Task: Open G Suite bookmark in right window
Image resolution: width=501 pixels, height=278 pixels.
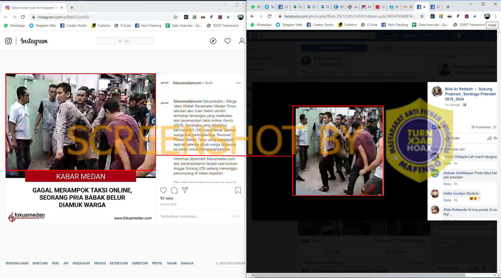Action: pos(369,25)
